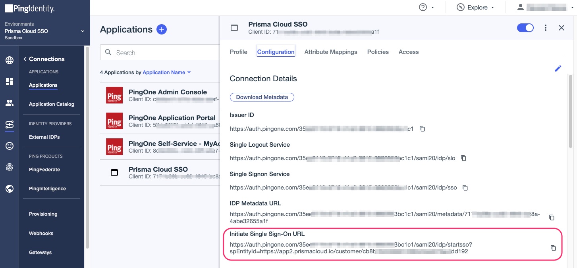The image size is (577, 268).
Task: Collapse Connections menu with back chevron
Action: coord(25,59)
